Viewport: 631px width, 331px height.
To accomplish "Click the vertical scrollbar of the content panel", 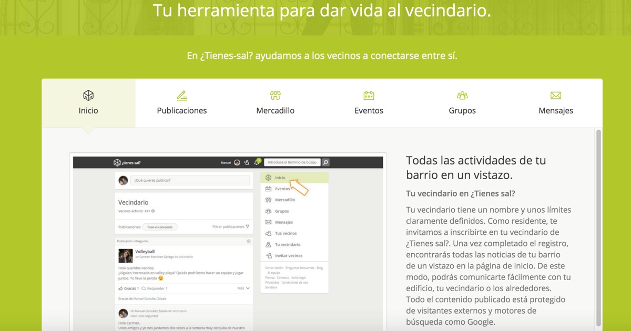I will click(x=598, y=229).
